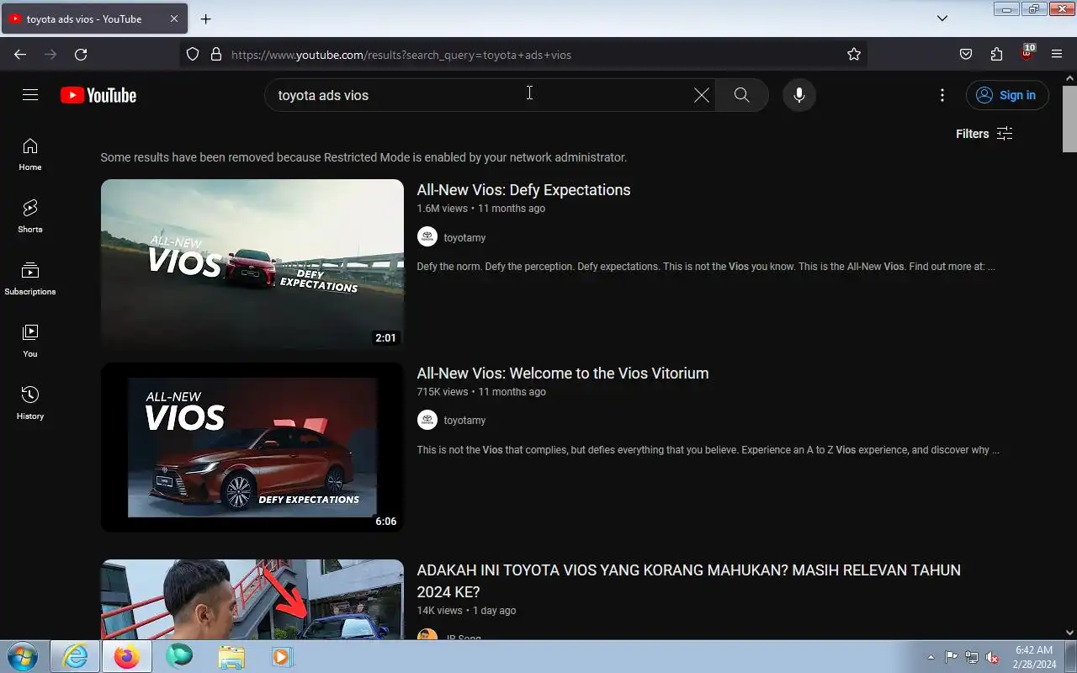Reload the page with refresh icon
The width and height of the screenshot is (1077, 673).
point(81,55)
